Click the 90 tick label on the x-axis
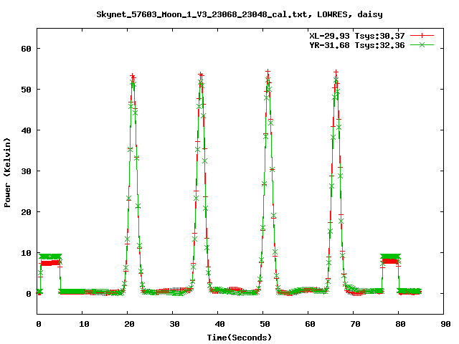This screenshot has height=344, width=459. click(445, 324)
